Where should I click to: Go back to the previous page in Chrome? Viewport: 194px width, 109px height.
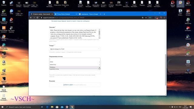click(x=31, y=18)
